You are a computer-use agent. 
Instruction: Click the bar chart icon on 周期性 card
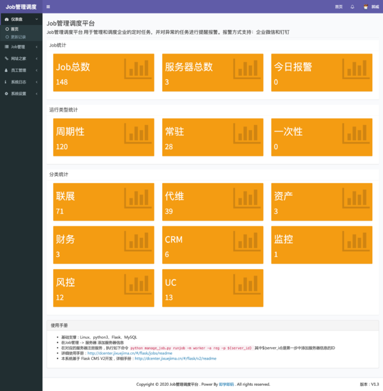pyautogui.click(x=138, y=133)
